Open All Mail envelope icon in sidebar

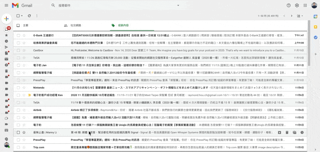[x=6, y=59]
